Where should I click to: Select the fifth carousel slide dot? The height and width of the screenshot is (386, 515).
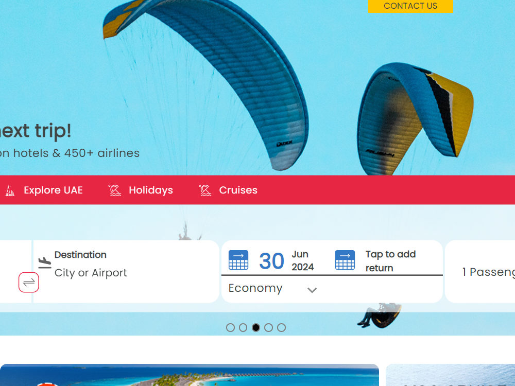pos(282,327)
